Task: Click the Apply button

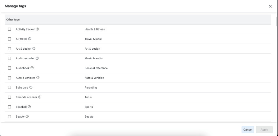Action: point(264,129)
